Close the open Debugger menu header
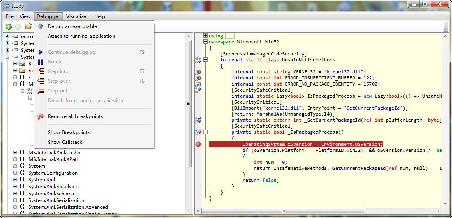 [49, 16]
